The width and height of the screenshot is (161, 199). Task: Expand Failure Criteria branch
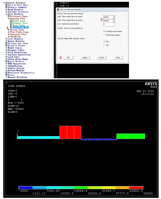[x=6, y=12]
